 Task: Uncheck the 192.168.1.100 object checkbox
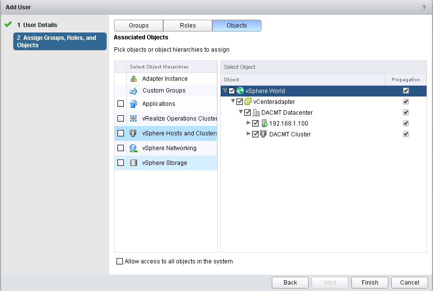[256, 123]
